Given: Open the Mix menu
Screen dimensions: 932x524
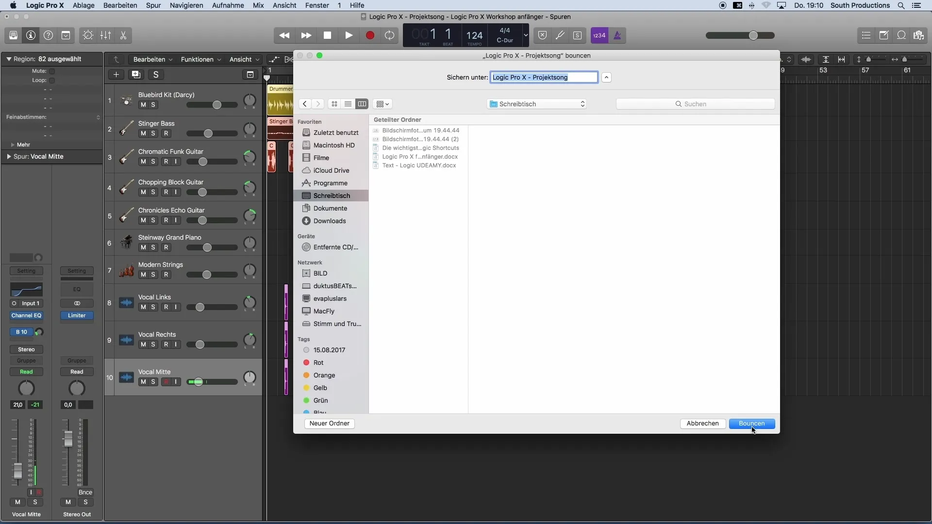Looking at the screenshot, I should pos(258,5).
